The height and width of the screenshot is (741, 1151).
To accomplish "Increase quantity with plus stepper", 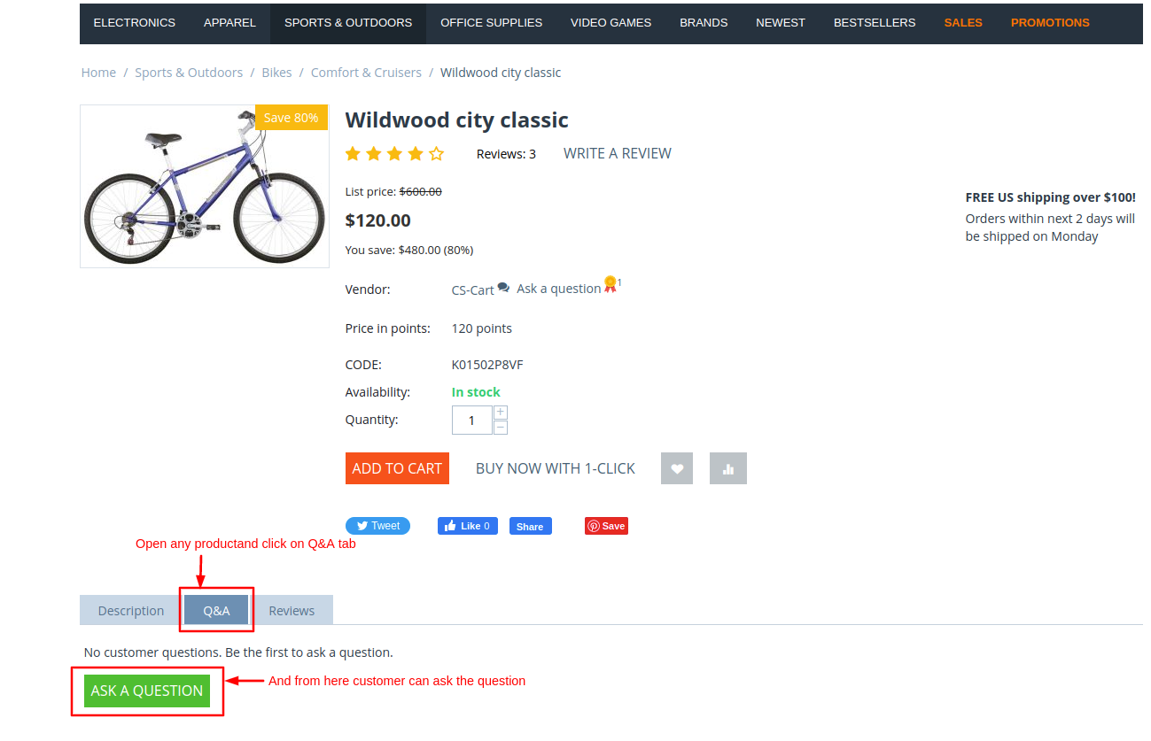I will pos(501,413).
